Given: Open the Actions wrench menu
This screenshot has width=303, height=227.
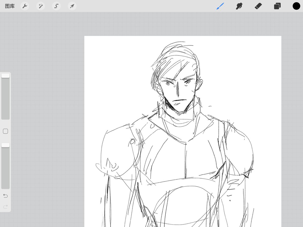Looking at the screenshot, I should tap(25, 6).
